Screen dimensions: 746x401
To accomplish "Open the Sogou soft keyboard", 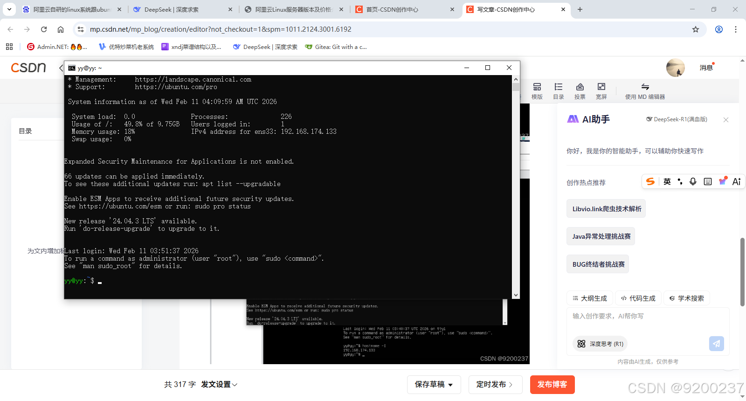I will [x=708, y=181].
